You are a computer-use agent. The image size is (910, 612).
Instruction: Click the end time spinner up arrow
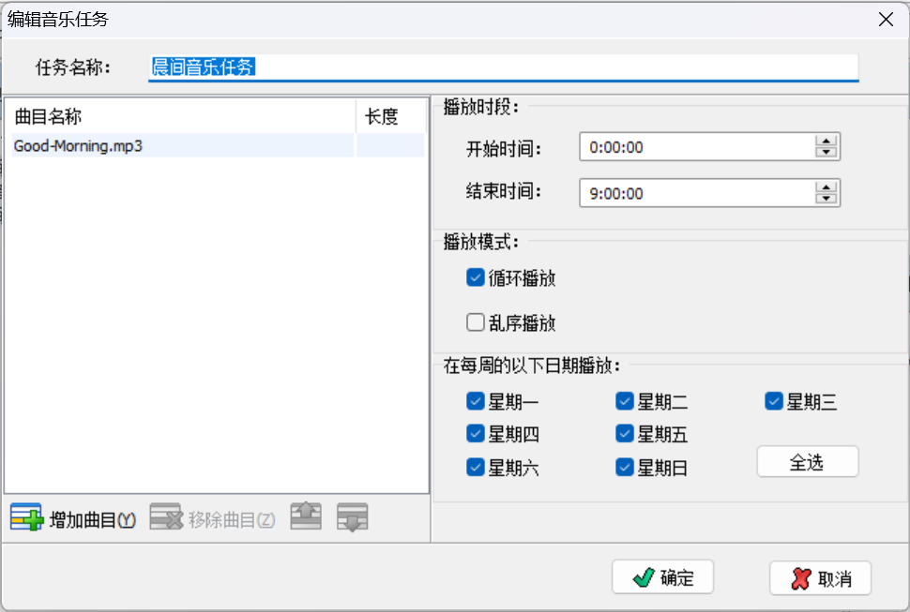(x=827, y=187)
